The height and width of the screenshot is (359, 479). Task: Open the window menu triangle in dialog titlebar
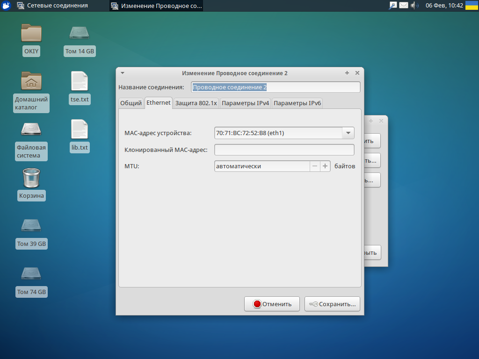(123, 73)
